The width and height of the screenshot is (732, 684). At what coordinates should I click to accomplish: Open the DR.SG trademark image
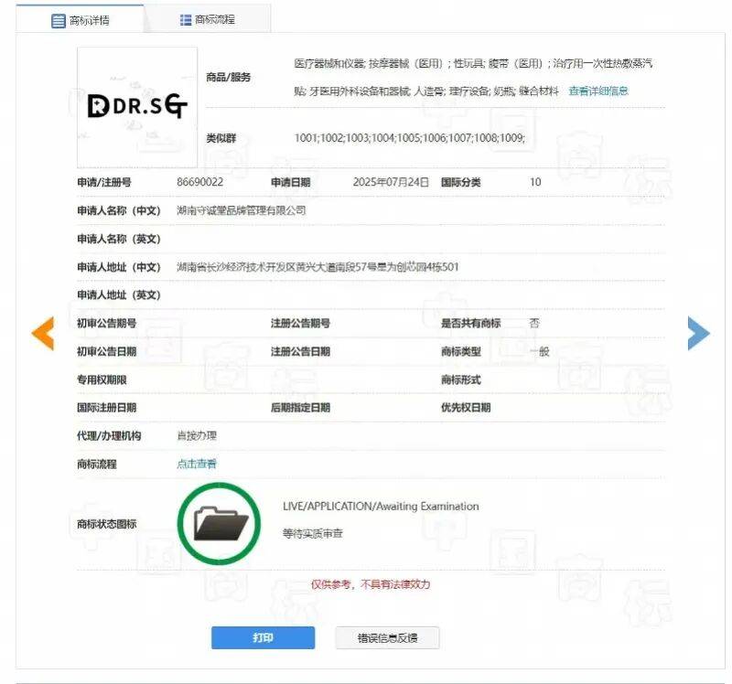(137, 107)
